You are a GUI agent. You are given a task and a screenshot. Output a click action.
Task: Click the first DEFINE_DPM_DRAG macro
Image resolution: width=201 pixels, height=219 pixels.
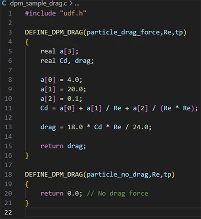coord(54,32)
